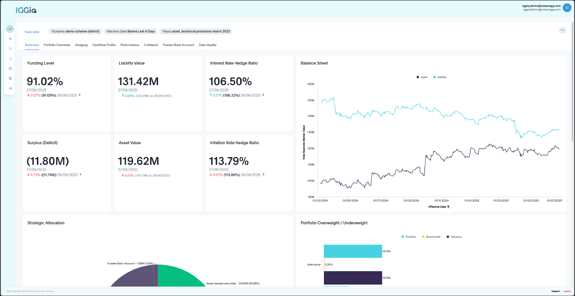Click the Balance Sheet heading
Viewport: 575px width, 296px height.
coord(314,63)
